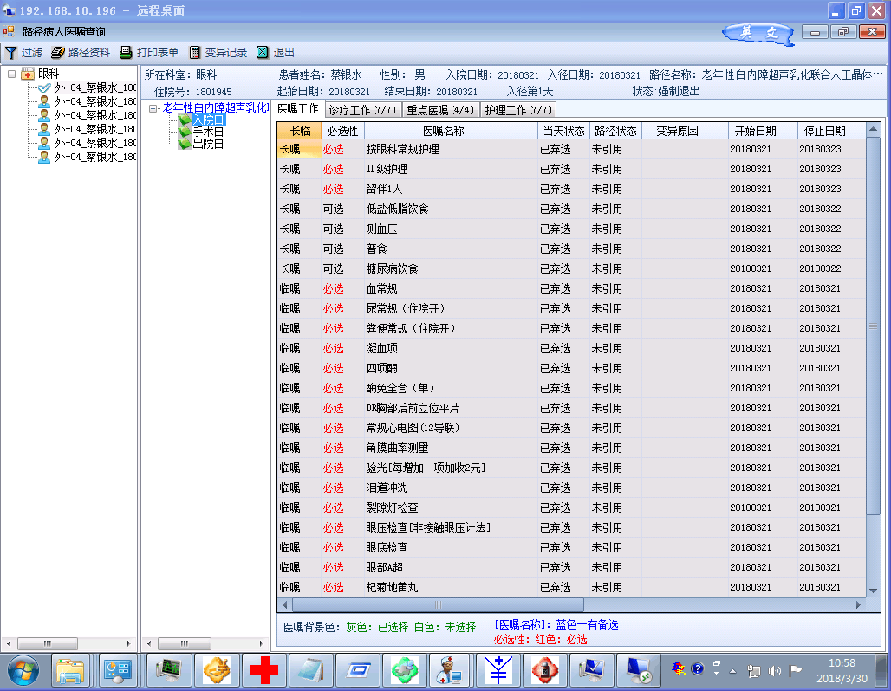Select the 手术日 tree node

pos(208,132)
